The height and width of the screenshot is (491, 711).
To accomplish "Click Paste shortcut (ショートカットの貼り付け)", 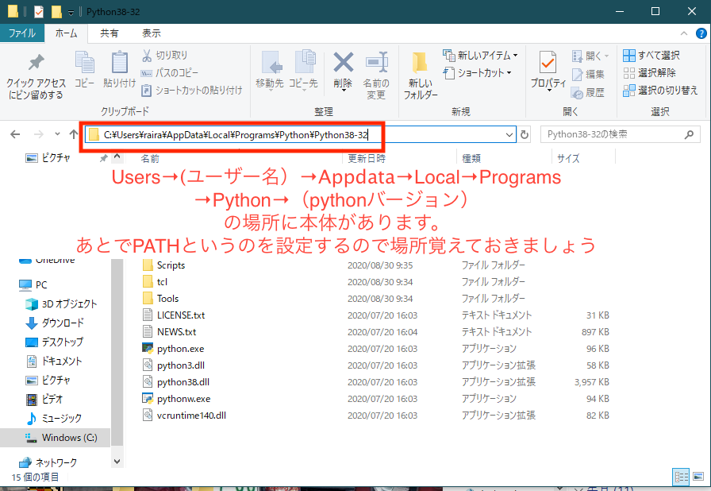I will coord(192,91).
